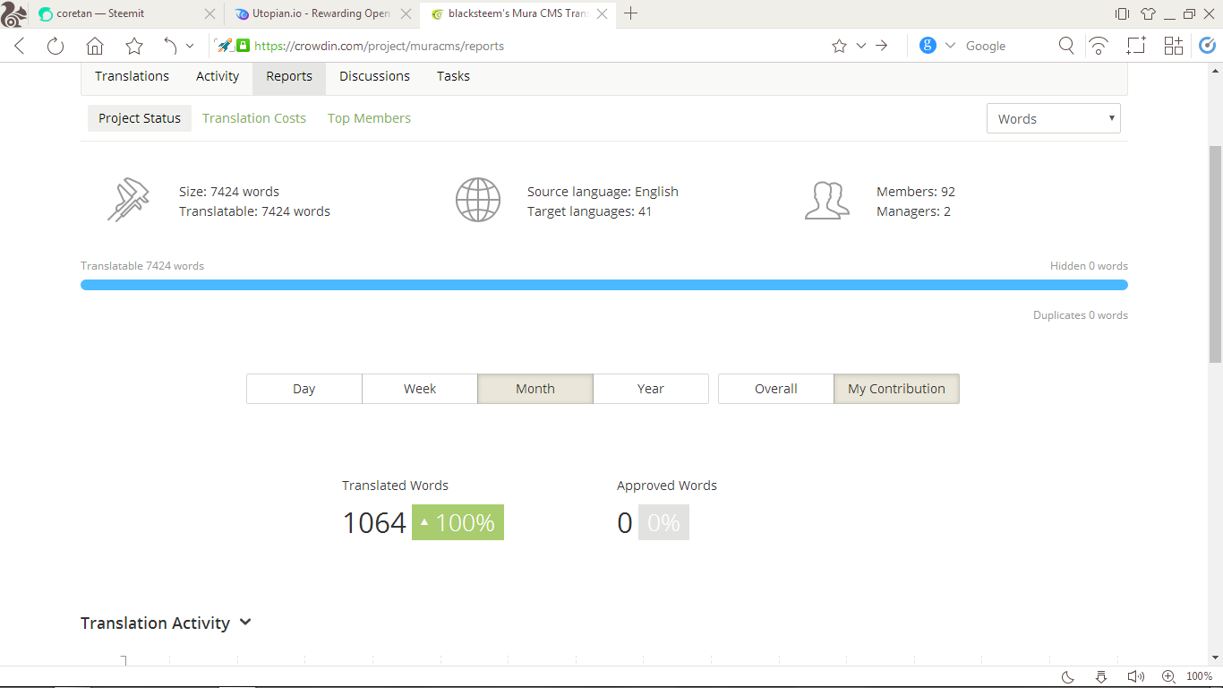Click the 'Members: 92' text
The height and width of the screenshot is (688, 1223).
(x=916, y=192)
